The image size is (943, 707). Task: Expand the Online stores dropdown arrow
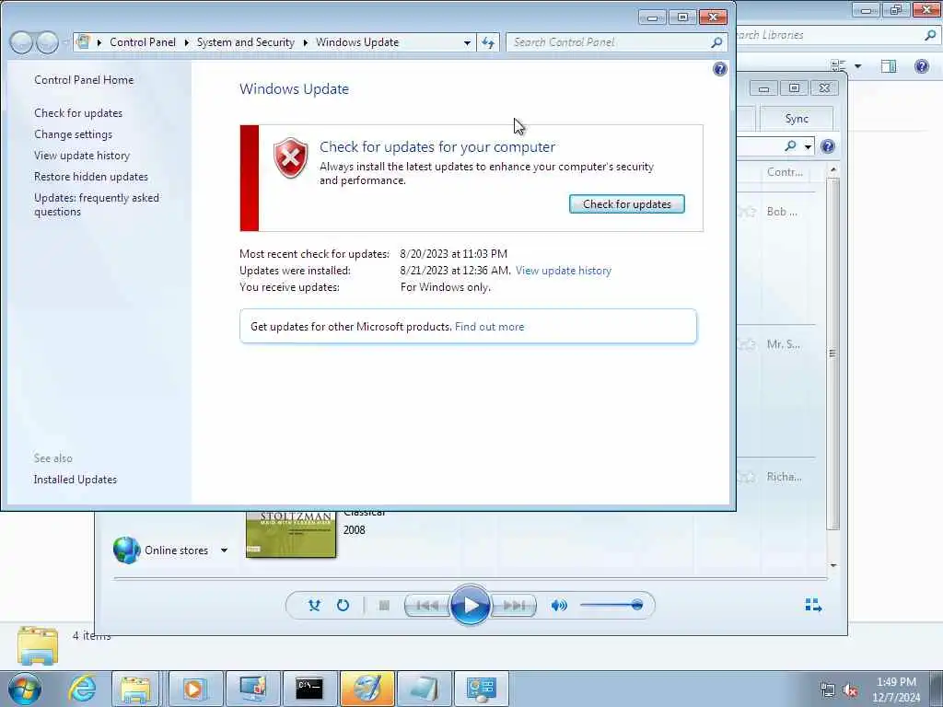[224, 551]
